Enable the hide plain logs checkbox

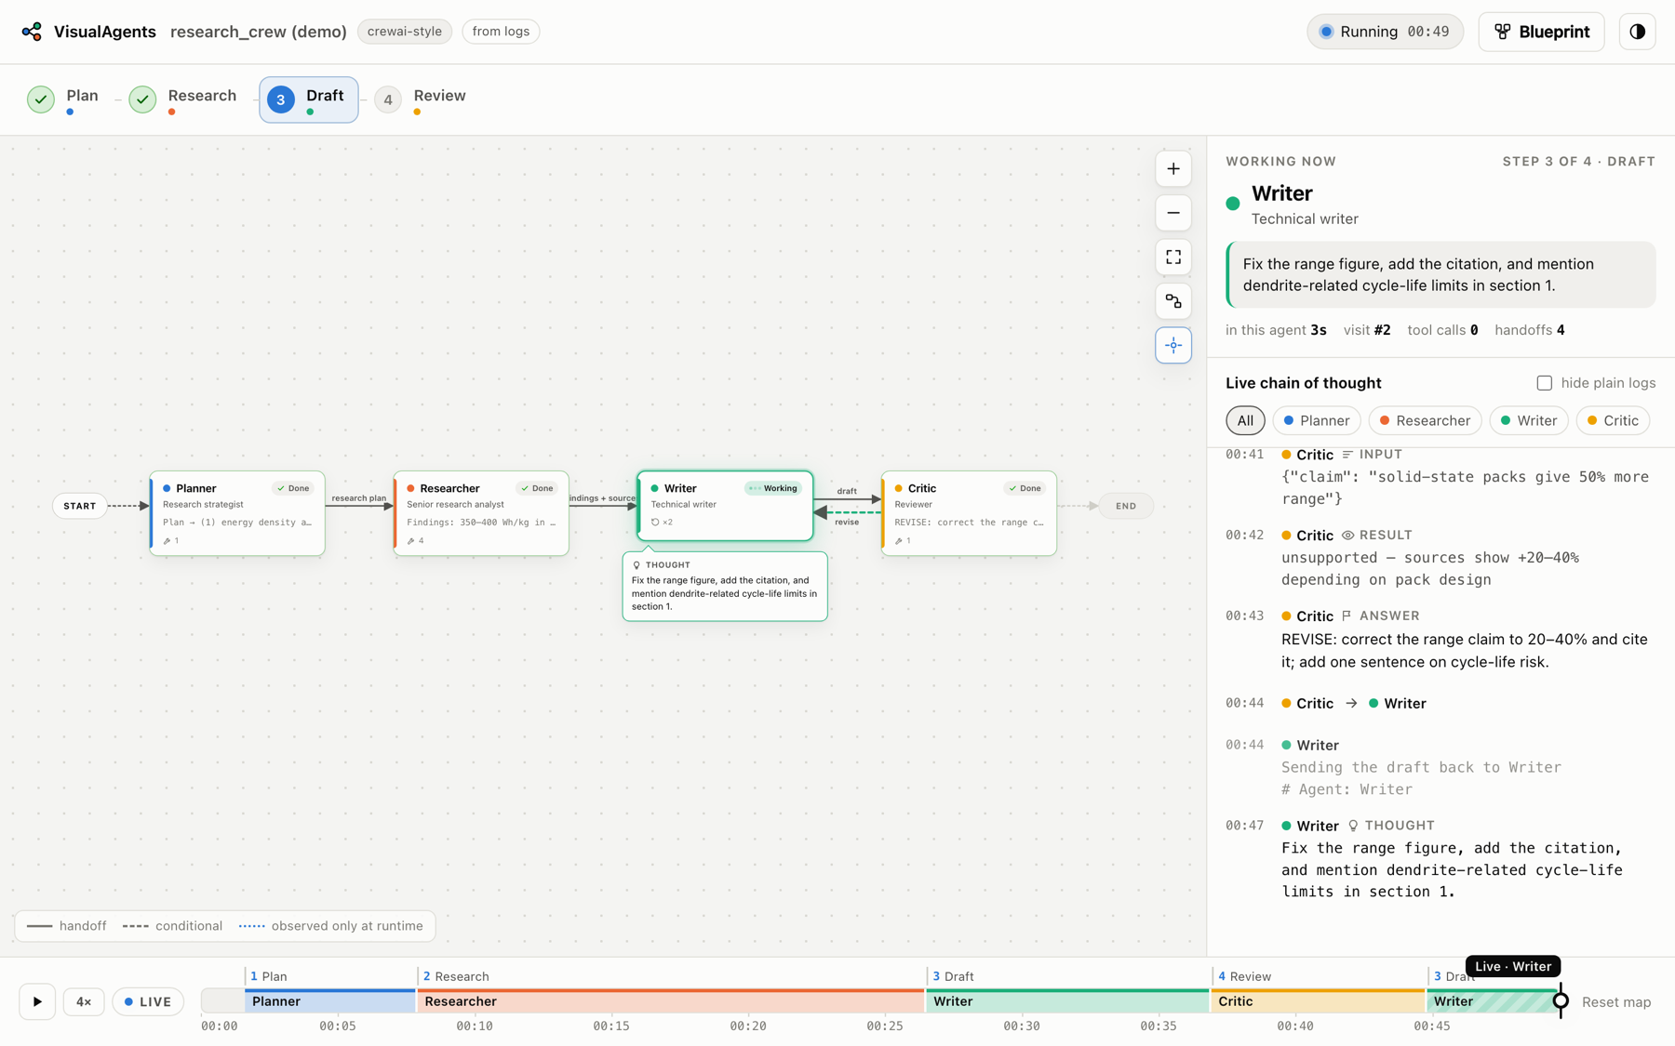1545,383
